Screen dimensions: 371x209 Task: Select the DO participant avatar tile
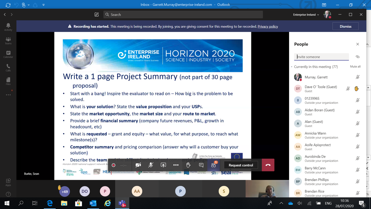pos(85,192)
